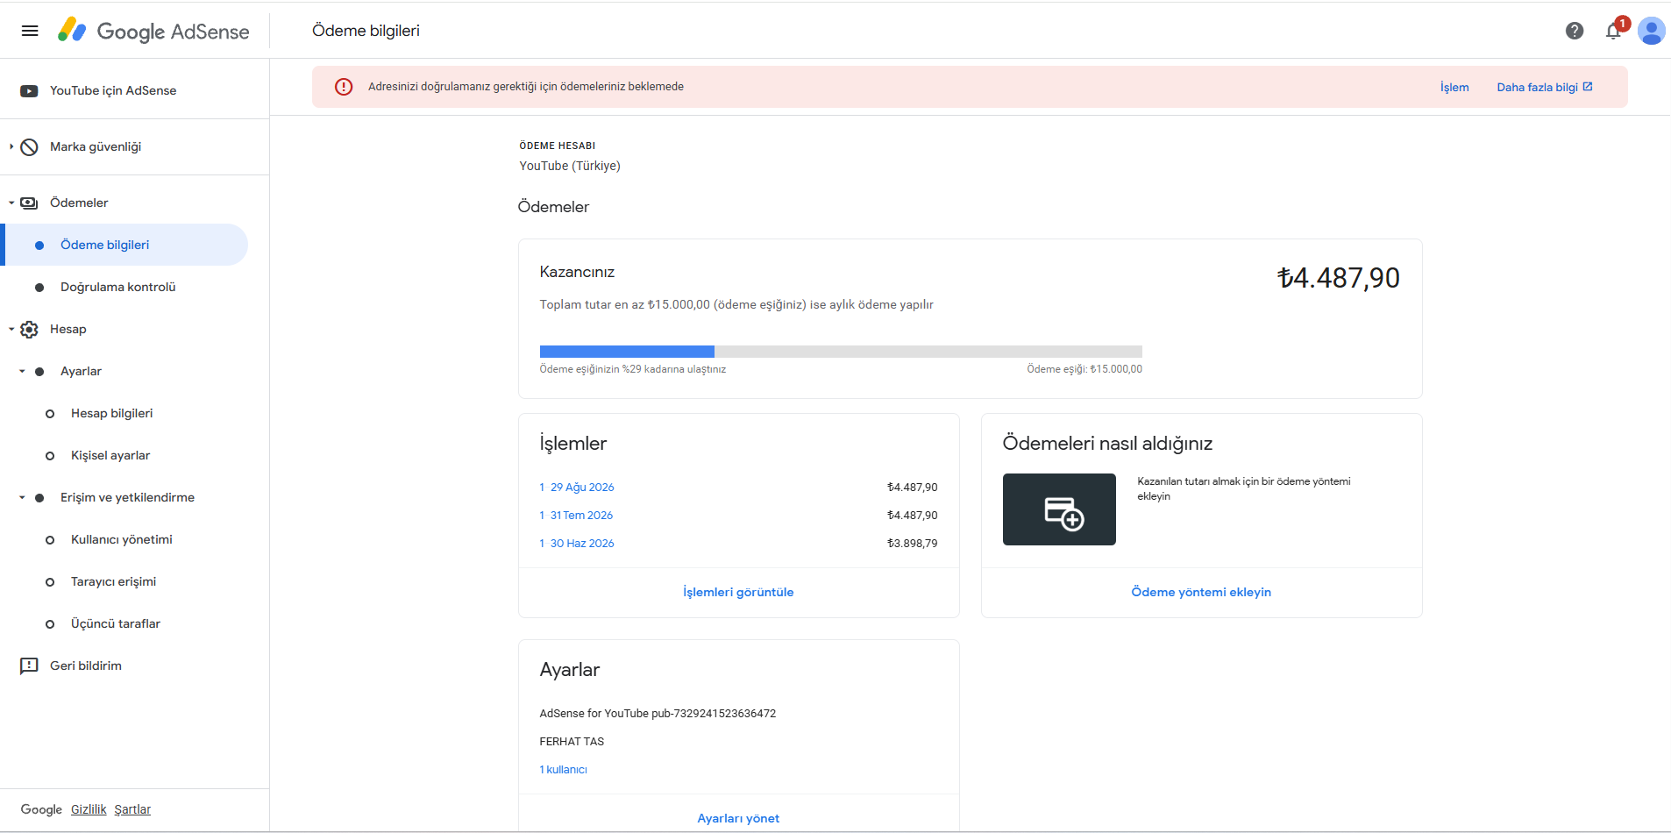Click İşlemleri görüntüle button
Screen dimensions: 1671x833
click(x=738, y=593)
